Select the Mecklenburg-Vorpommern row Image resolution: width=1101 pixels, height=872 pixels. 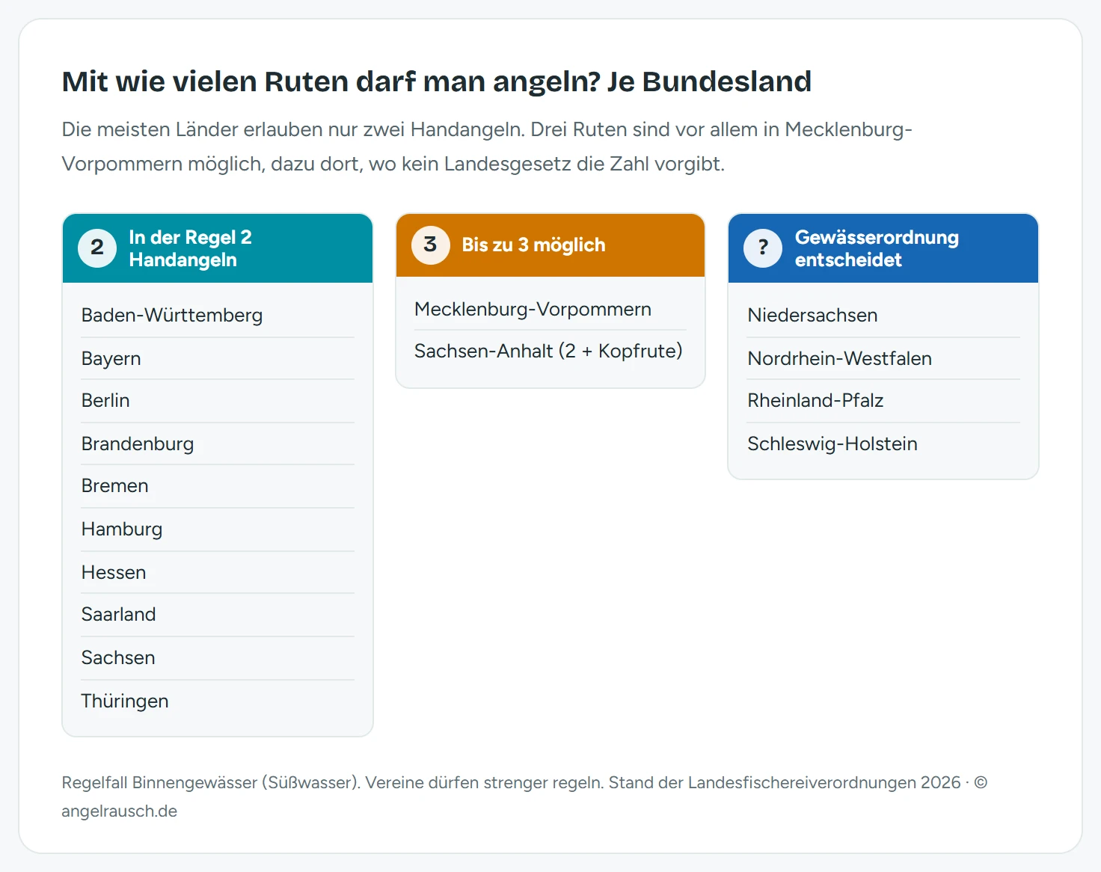pyautogui.click(x=550, y=310)
